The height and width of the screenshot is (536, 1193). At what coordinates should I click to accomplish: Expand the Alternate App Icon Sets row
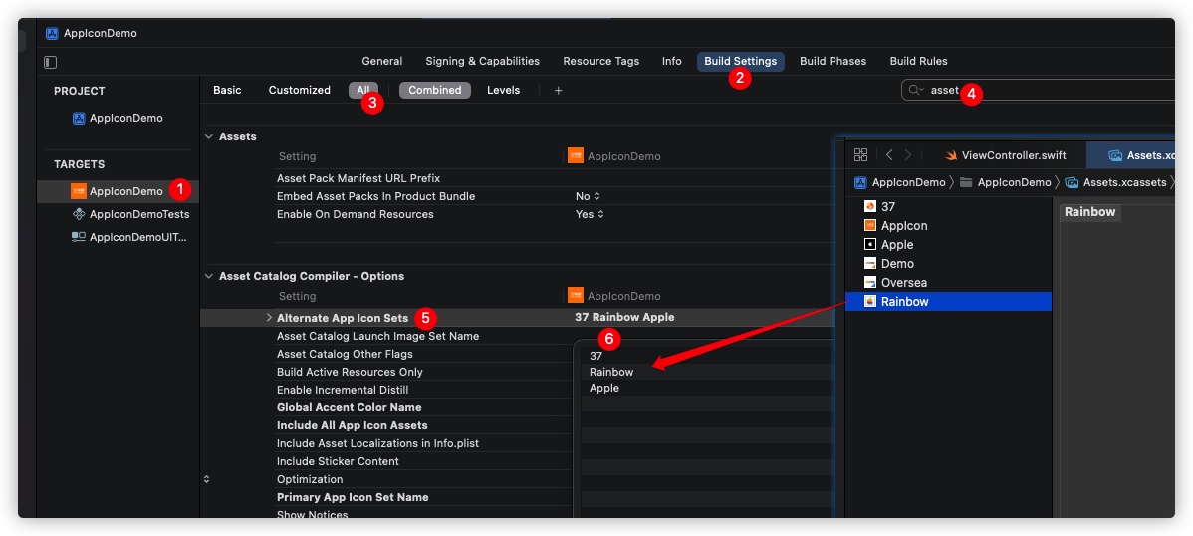click(269, 318)
